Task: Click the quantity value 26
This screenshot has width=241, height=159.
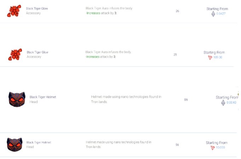Action: pyautogui.click(x=177, y=11)
